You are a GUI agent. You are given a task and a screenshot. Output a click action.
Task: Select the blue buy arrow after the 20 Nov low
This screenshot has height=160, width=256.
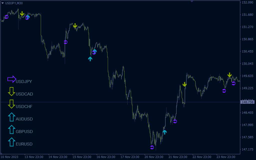164,132
